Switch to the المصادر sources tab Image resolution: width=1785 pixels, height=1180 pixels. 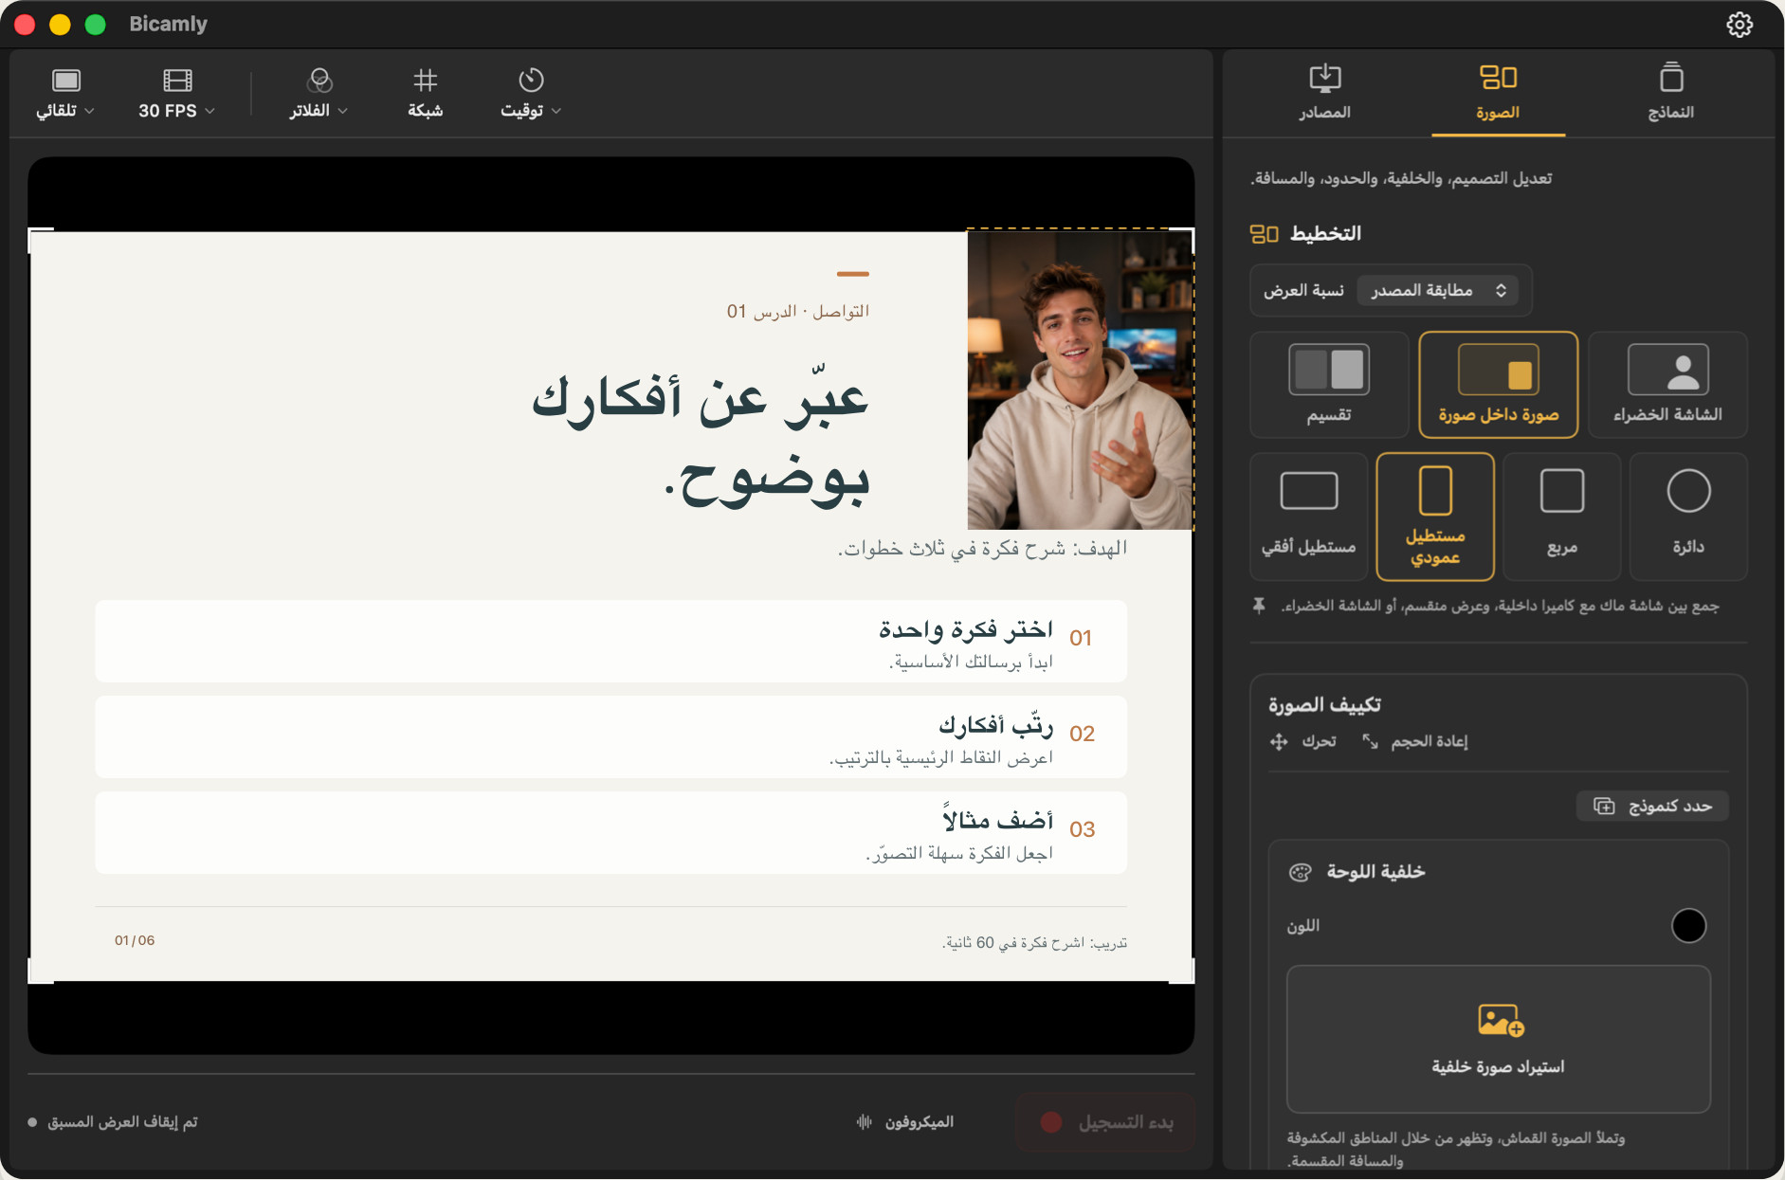pos(1324,93)
